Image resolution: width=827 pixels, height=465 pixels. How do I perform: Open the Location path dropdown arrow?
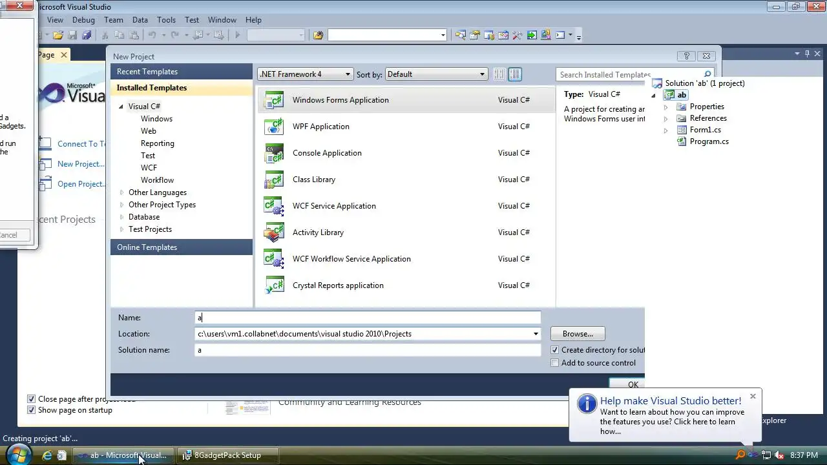(536, 334)
